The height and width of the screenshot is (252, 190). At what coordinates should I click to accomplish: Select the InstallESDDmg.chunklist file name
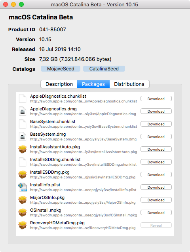(55, 159)
